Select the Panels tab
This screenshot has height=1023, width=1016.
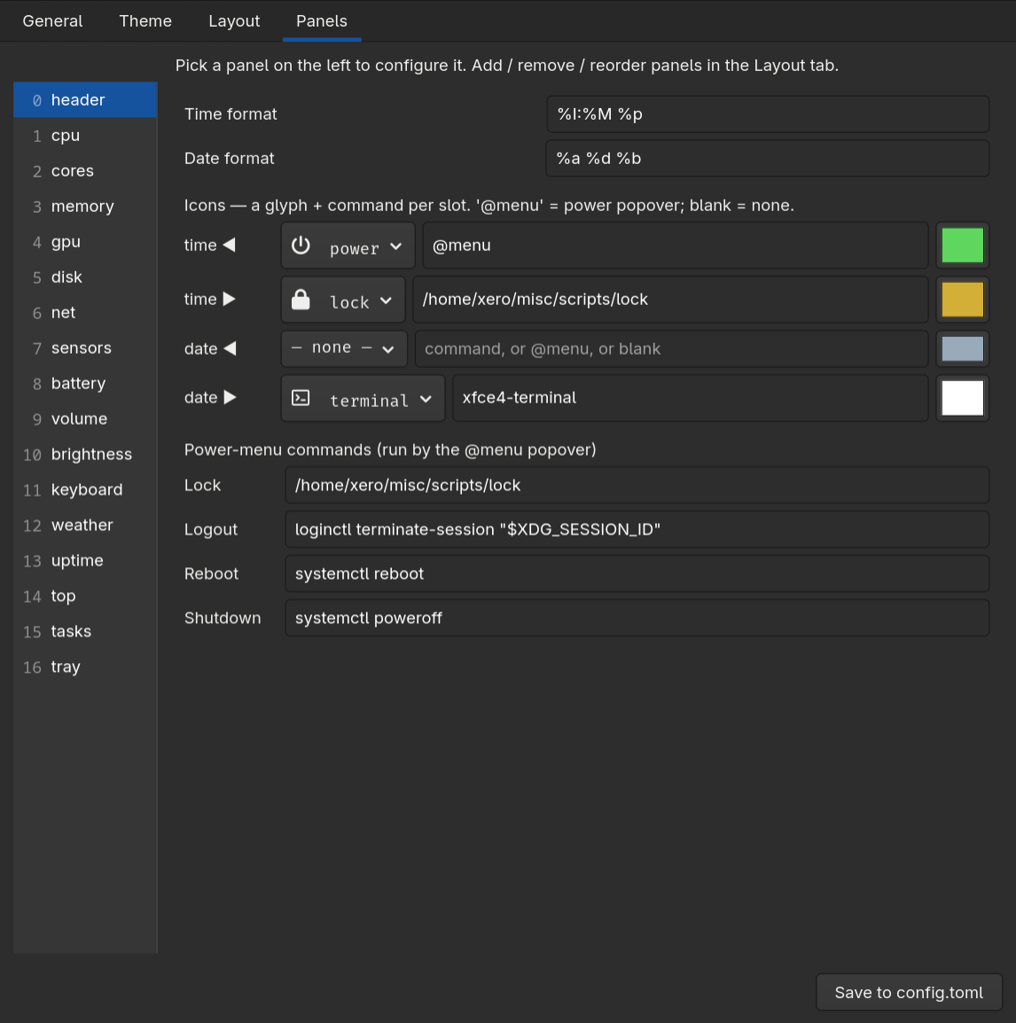click(322, 21)
